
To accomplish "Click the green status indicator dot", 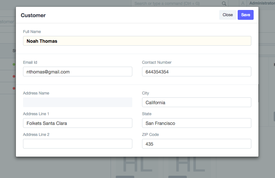I will 14,64.
